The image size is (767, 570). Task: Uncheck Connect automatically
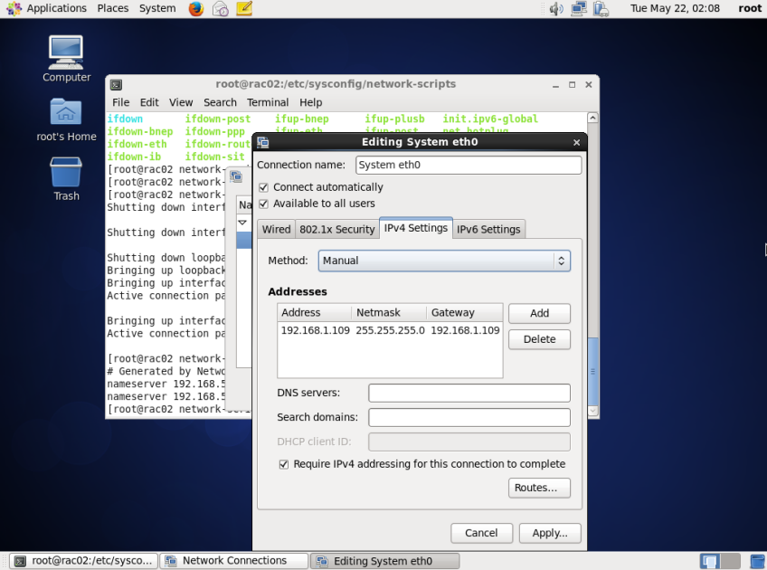point(263,187)
